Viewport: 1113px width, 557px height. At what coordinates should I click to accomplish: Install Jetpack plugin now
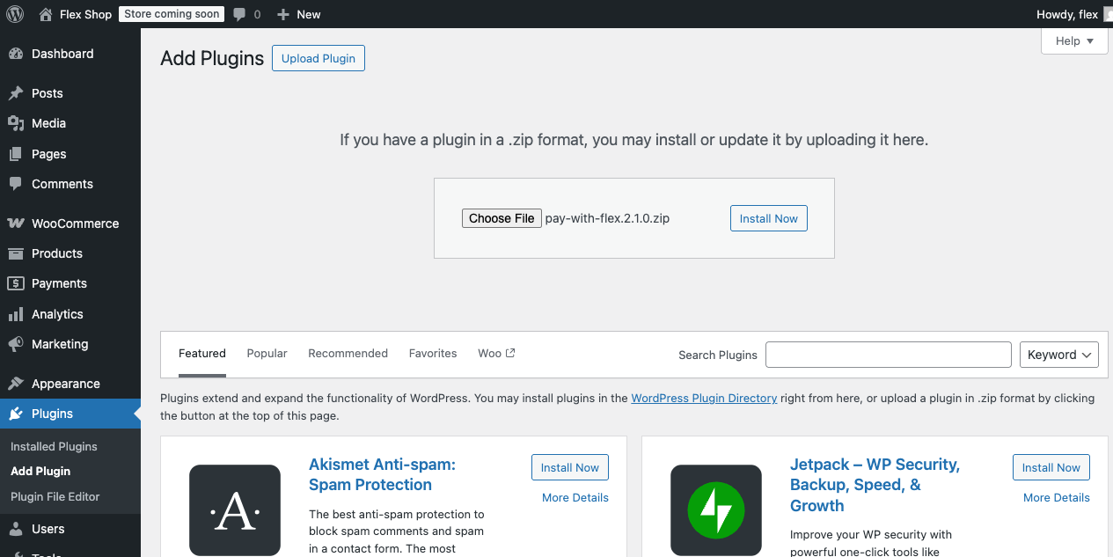[1051, 467]
